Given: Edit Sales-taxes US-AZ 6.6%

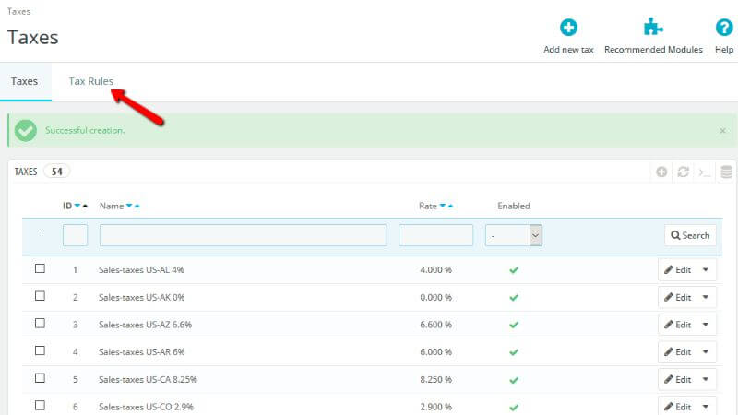Looking at the screenshot, I should tap(678, 325).
